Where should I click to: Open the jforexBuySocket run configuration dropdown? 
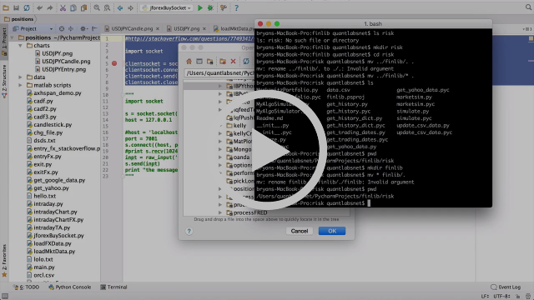(166, 7)
